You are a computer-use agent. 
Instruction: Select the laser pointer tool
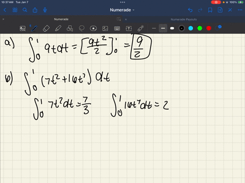(140, 28)
